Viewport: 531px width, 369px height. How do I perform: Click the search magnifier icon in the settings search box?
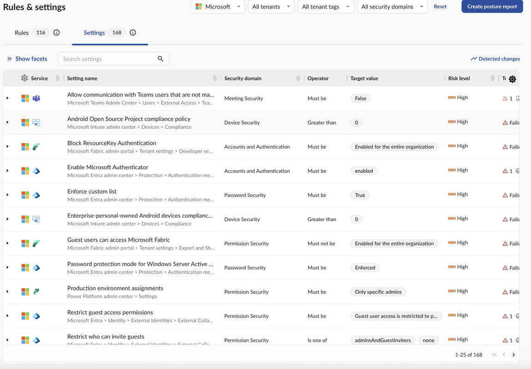click(x=161, y=59)
